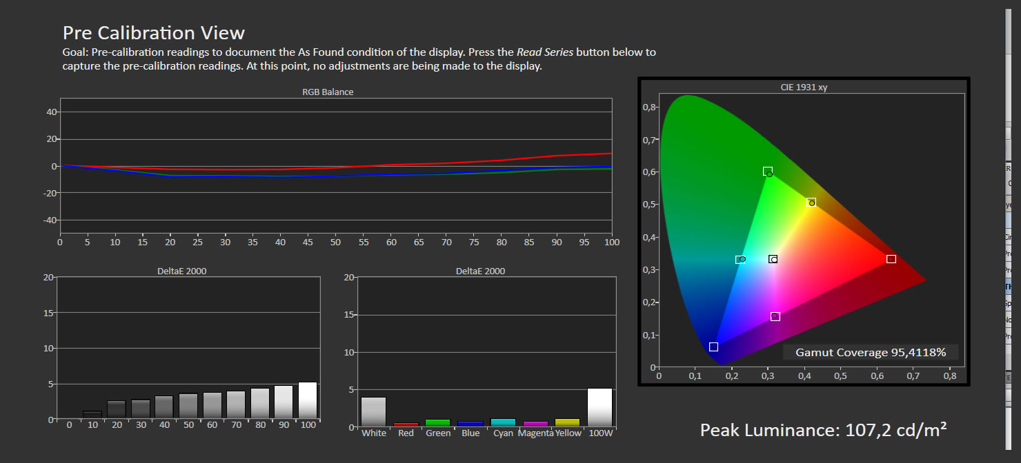Image resolution: width=1021 pixels, height=463 pixels.
Task: Click the blue primary target square on CIE chart
Action: click(x=713, y=347)
